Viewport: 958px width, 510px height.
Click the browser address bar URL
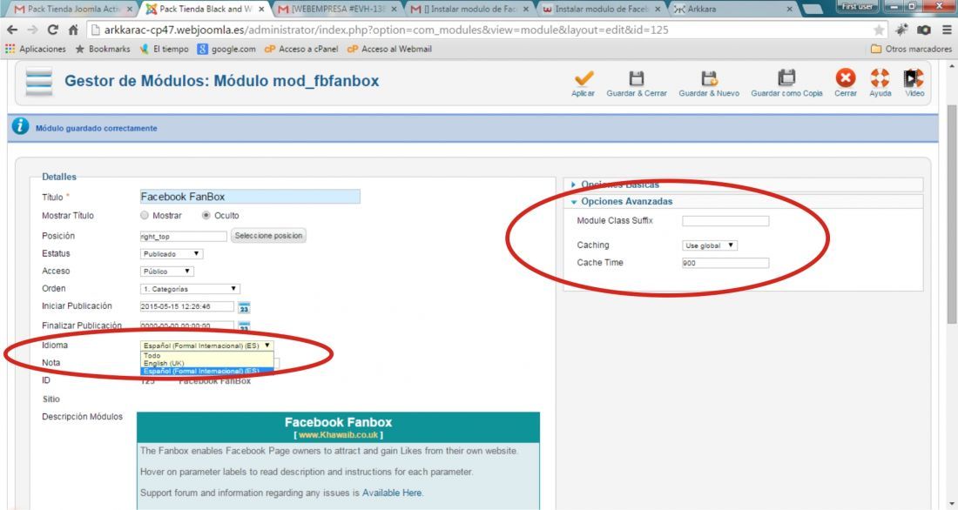tap(386, 30)
